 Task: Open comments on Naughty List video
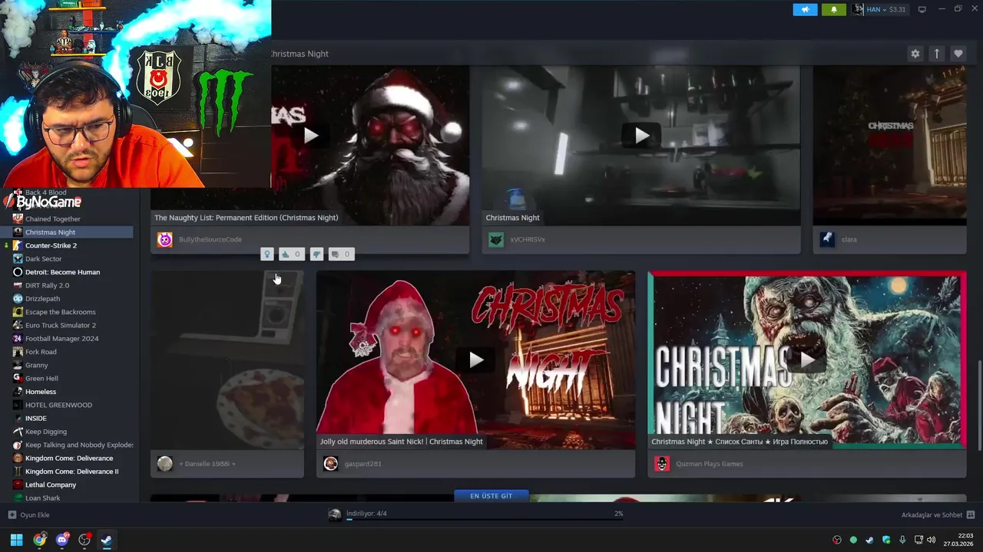tap(341, 255)
